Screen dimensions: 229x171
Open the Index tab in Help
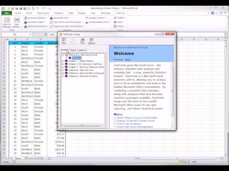click(x=73, y=50)
